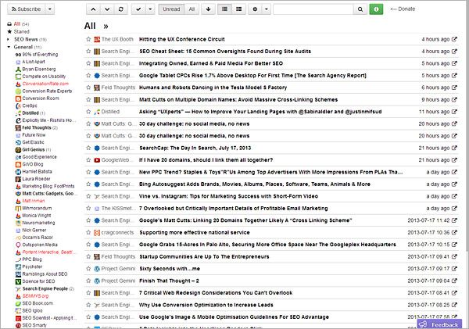The image size is (469, 329).
Task: Click the green info button
Action: [377, 9]
